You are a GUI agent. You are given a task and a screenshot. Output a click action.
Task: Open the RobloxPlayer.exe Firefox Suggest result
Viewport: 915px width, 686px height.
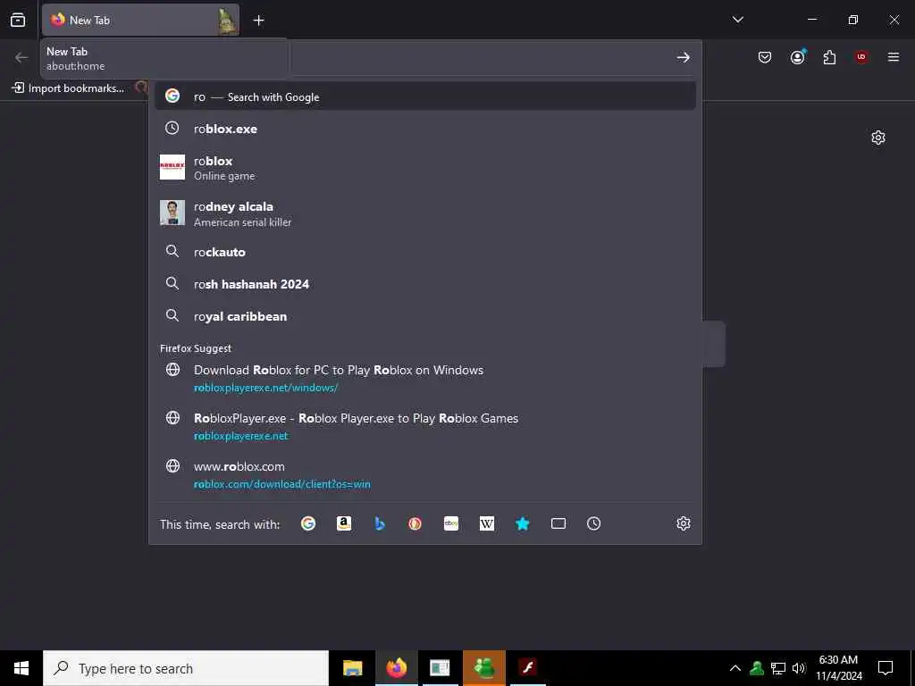coord(424,426)
